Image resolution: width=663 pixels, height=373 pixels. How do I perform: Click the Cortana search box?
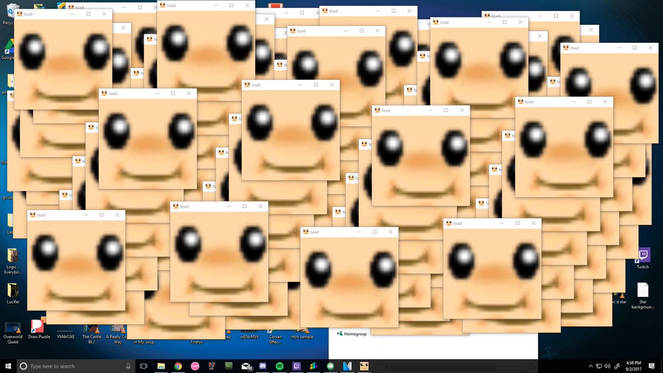(75, 366)
